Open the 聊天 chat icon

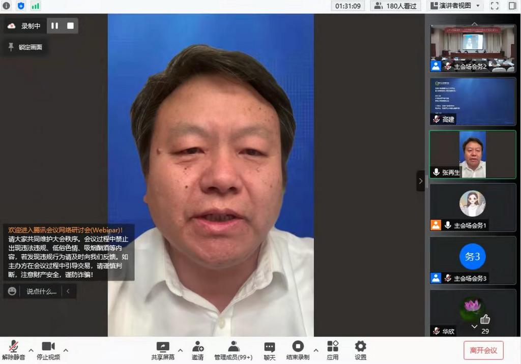[x=270, y=347]
